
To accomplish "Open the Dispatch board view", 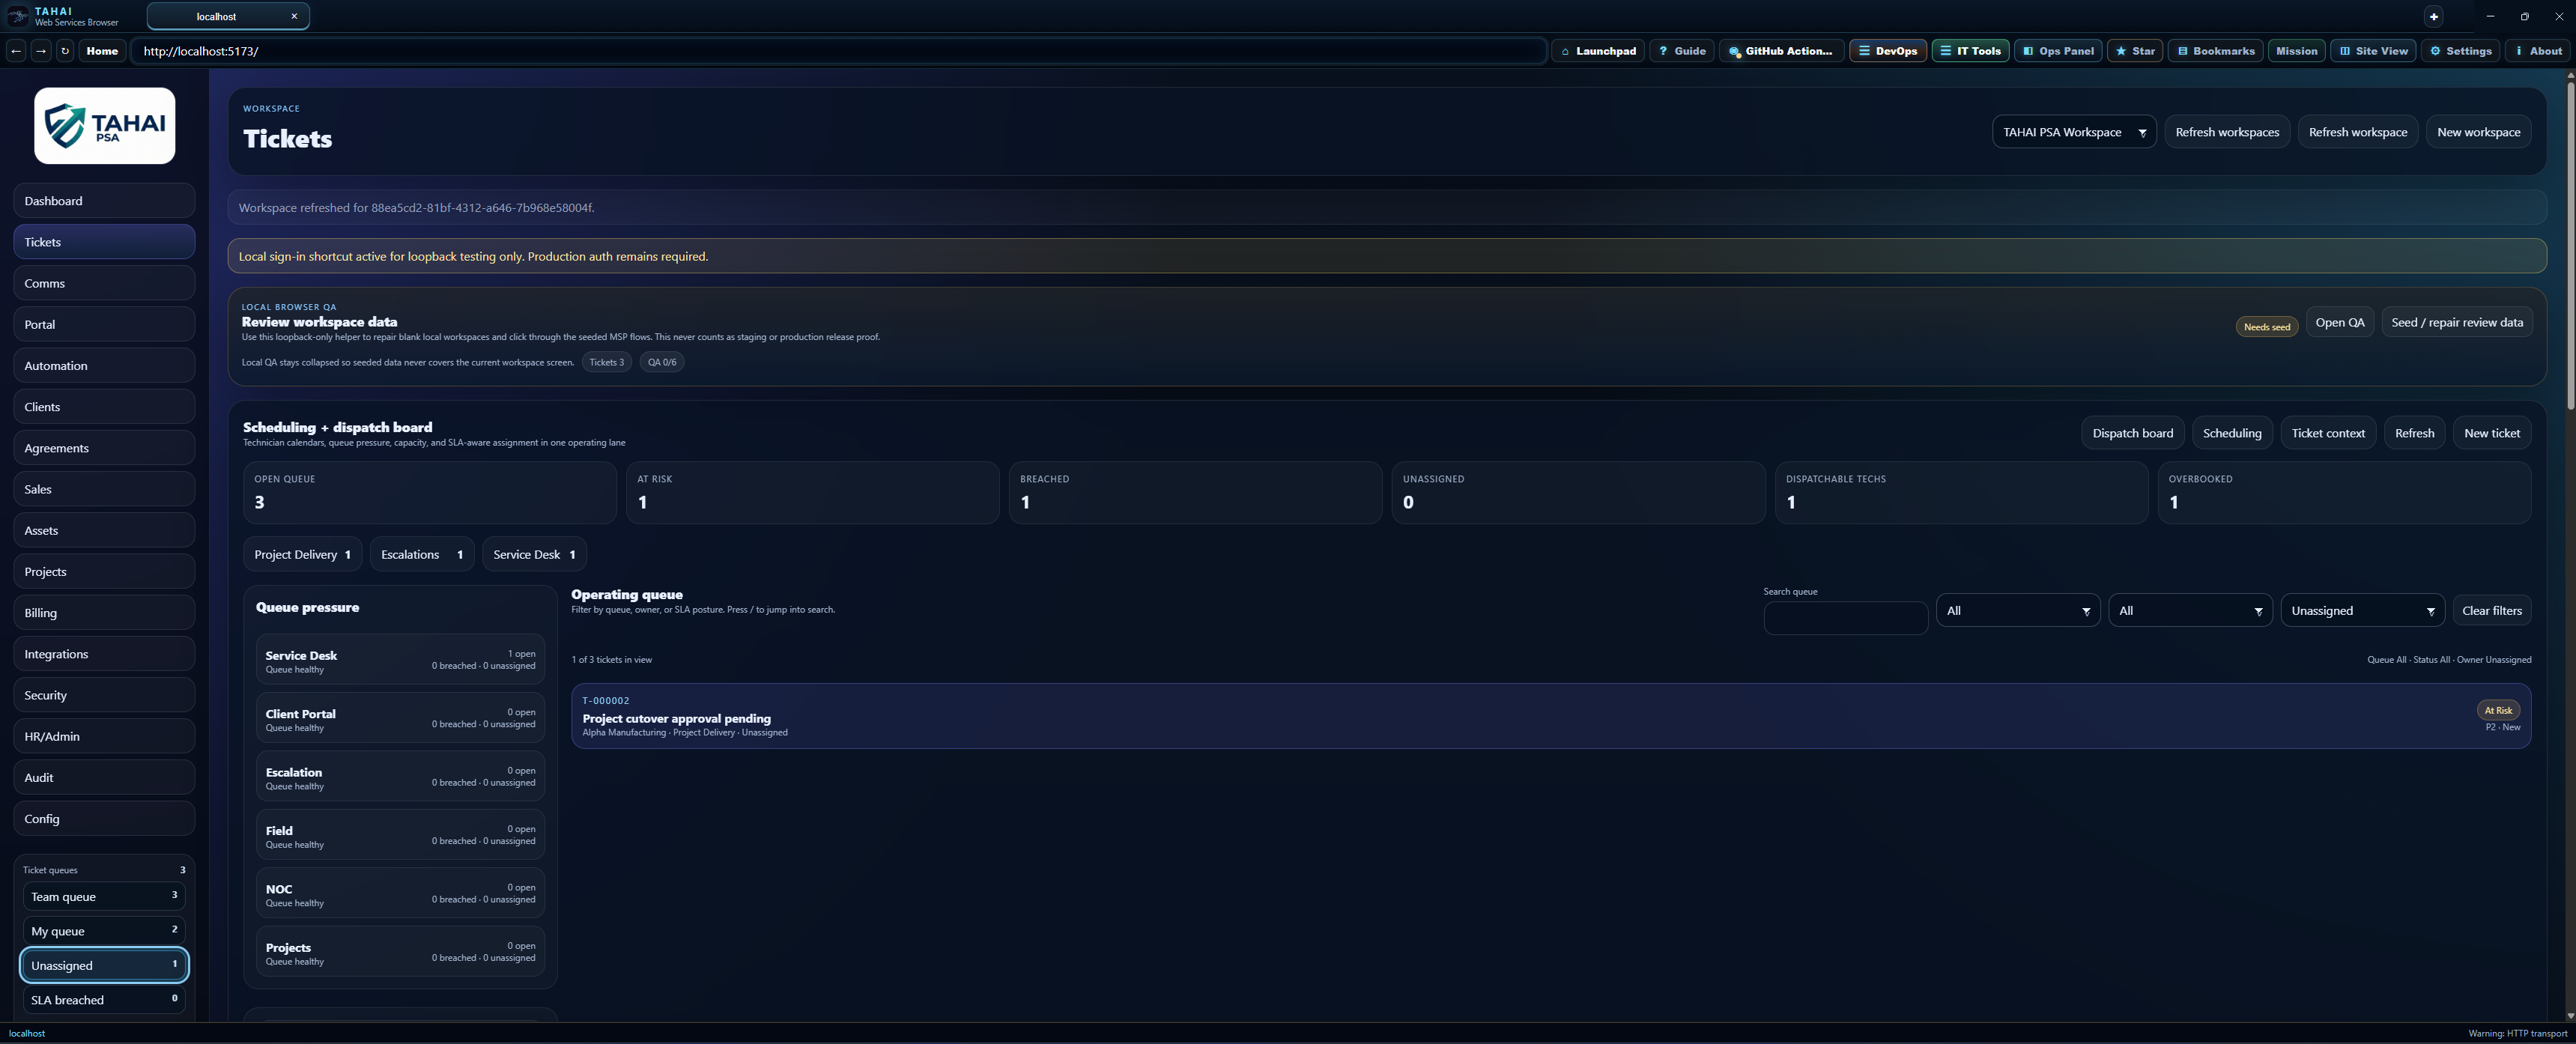I will point(2132,433).
